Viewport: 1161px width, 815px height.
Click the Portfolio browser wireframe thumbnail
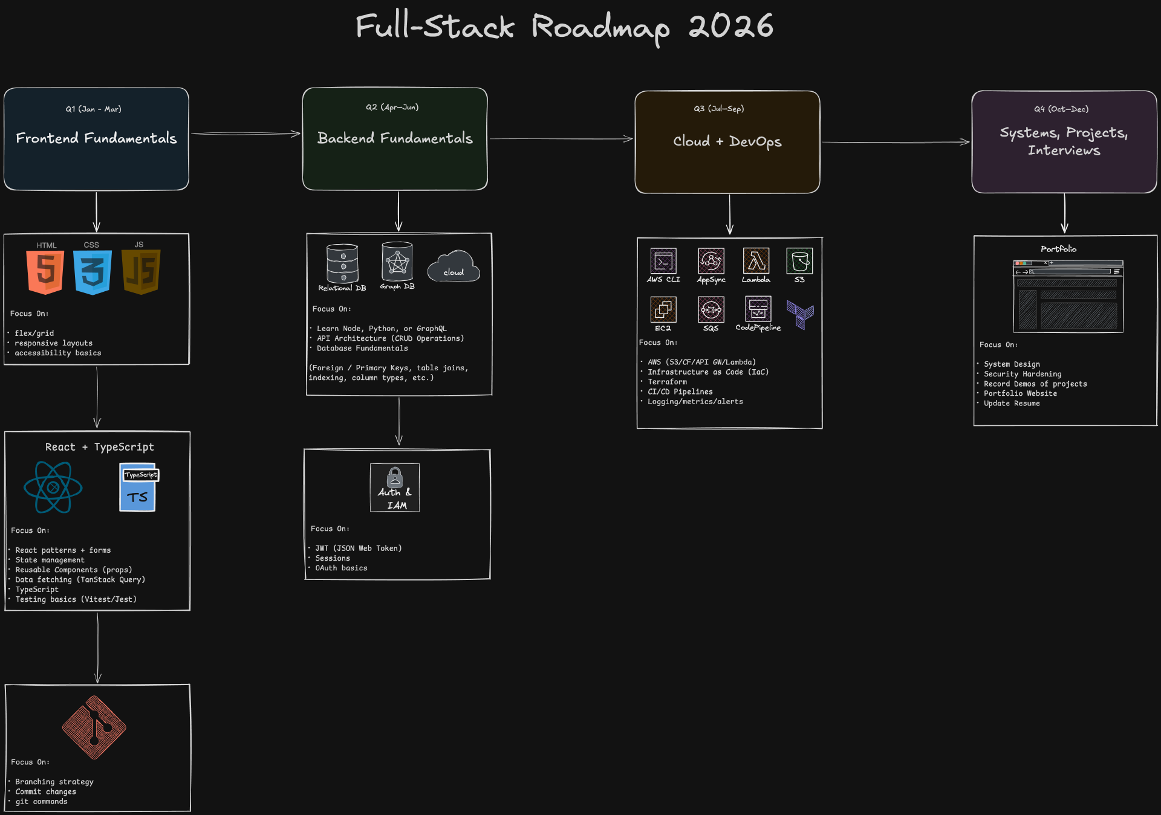[x=1068, y=296]
